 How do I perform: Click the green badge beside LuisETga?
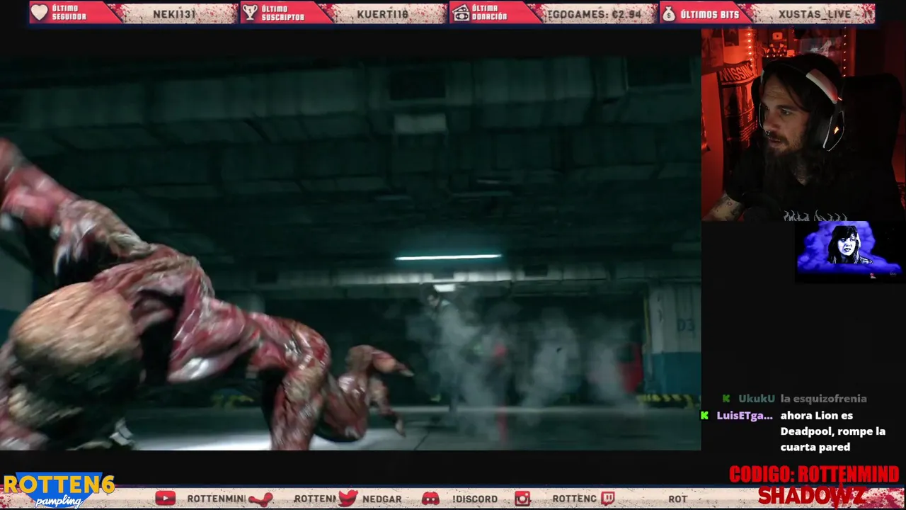(x=704, y=416)
